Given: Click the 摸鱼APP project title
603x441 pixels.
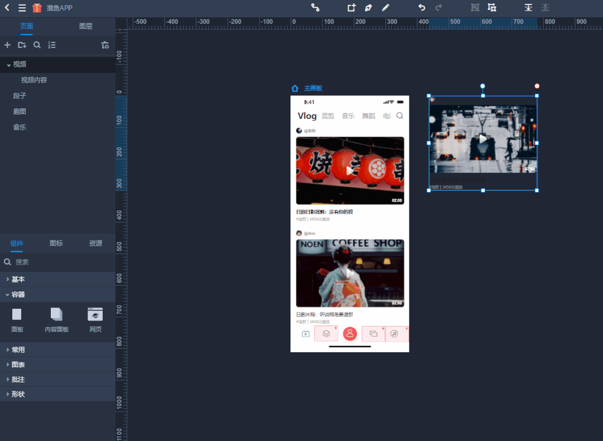Looking at the screenshot, I should [59, 8].
